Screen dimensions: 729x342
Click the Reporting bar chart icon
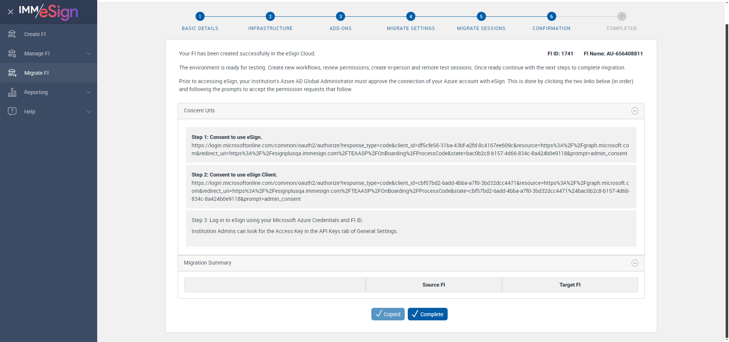(x=12, y=92)
